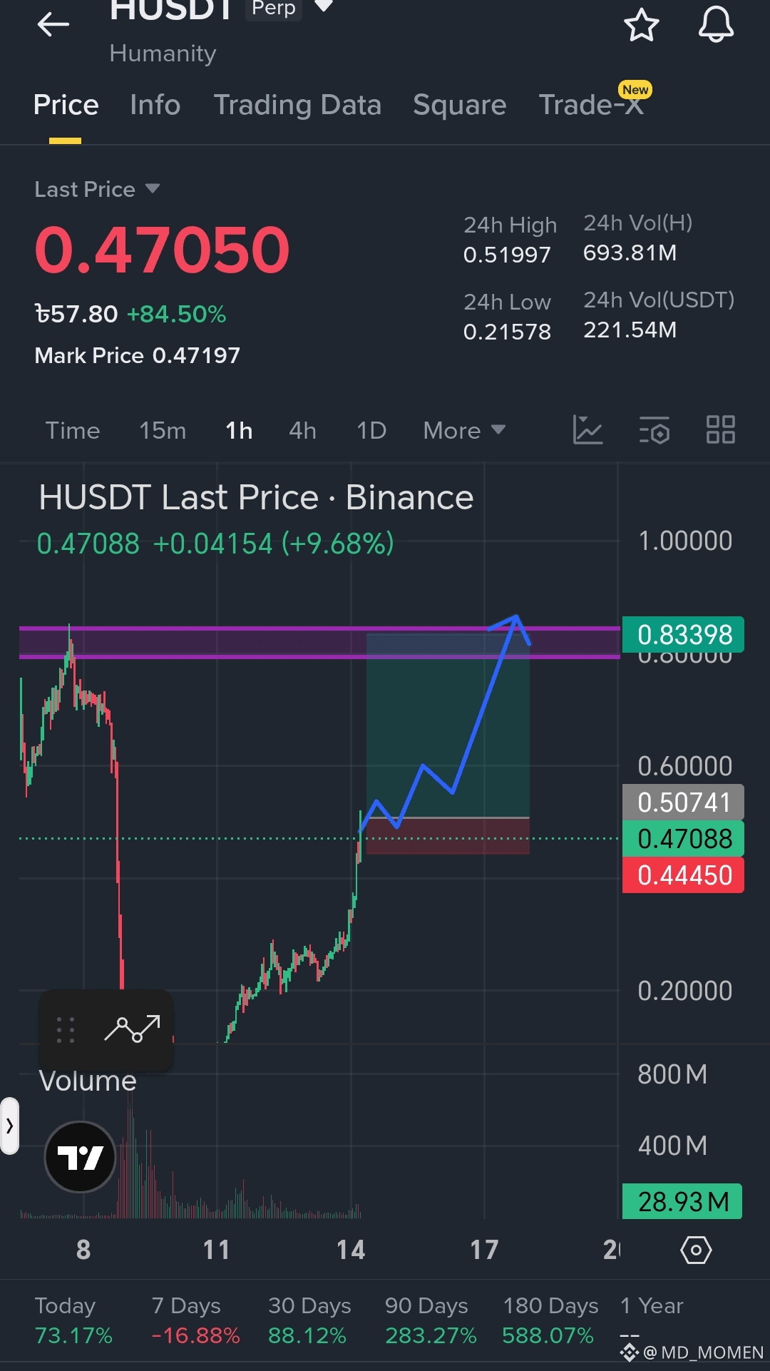Tap the 7 Days -16.88% performance

coord(195,1320)
